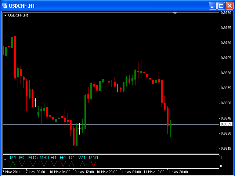Click the red down arrow under H4
235x176 pixels.
[63, 164]
